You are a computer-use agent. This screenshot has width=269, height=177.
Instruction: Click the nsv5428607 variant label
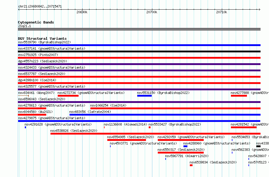[258, 156]
